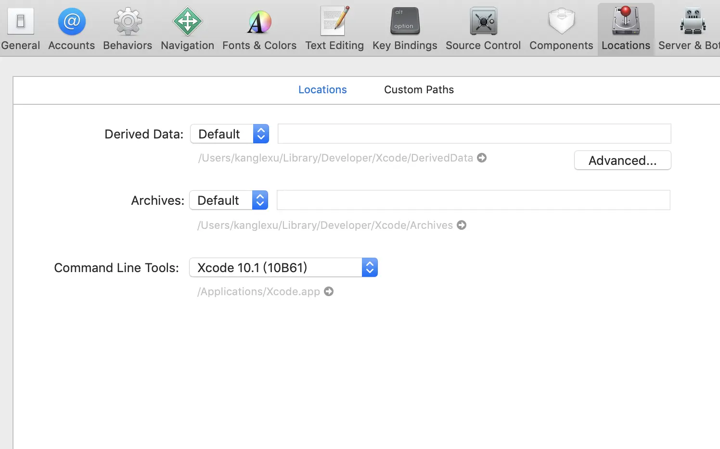The height and width of the screenshot is (449, 720).
Task: Reveal Archives folder via arrow icon
Action: coord(462,225)
